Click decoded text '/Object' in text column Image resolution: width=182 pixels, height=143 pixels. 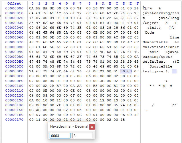click(x=151, y=23)
